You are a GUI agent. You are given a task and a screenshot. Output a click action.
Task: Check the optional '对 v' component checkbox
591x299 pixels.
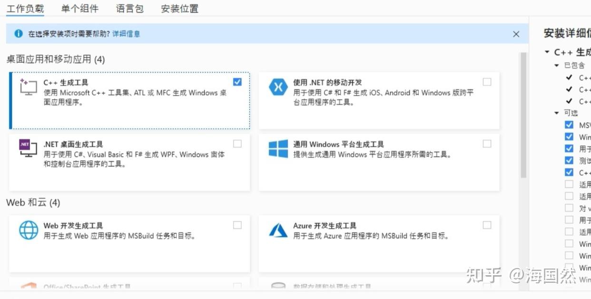(x=569, y=208)
